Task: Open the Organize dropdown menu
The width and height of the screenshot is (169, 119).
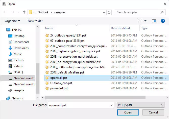Action: pyautogui.click(x=12, y=21)
